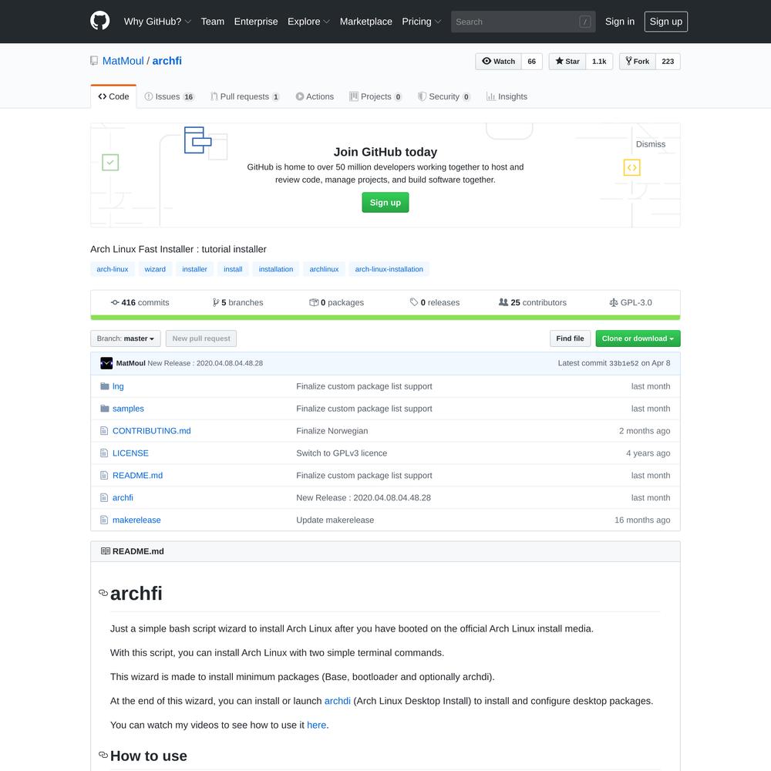This screenshot has width=771, height=771.
Task: Click the file icon for CONTRIBUTING.md
Action: (x=104, y=431)
